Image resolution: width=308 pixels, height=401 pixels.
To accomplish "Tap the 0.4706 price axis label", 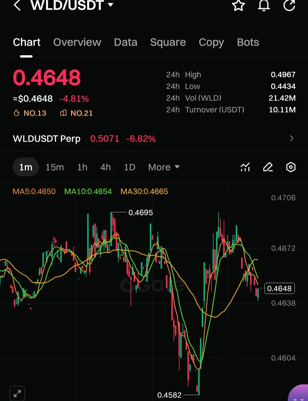I will (283, 198).
